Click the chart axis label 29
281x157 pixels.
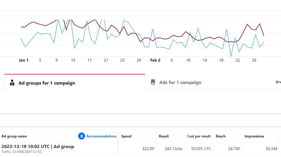pos(139,60)
